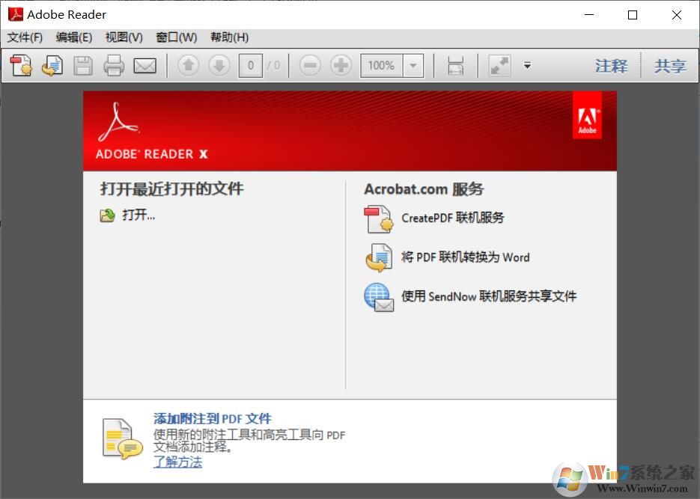Click the 注释 button
The width and height of the screenshot is (700, 499).
(611, 66)
